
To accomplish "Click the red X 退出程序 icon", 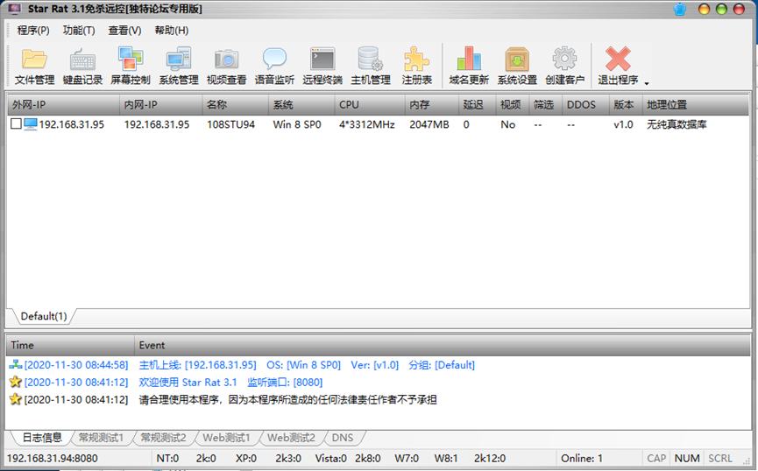I will (618, 59).
